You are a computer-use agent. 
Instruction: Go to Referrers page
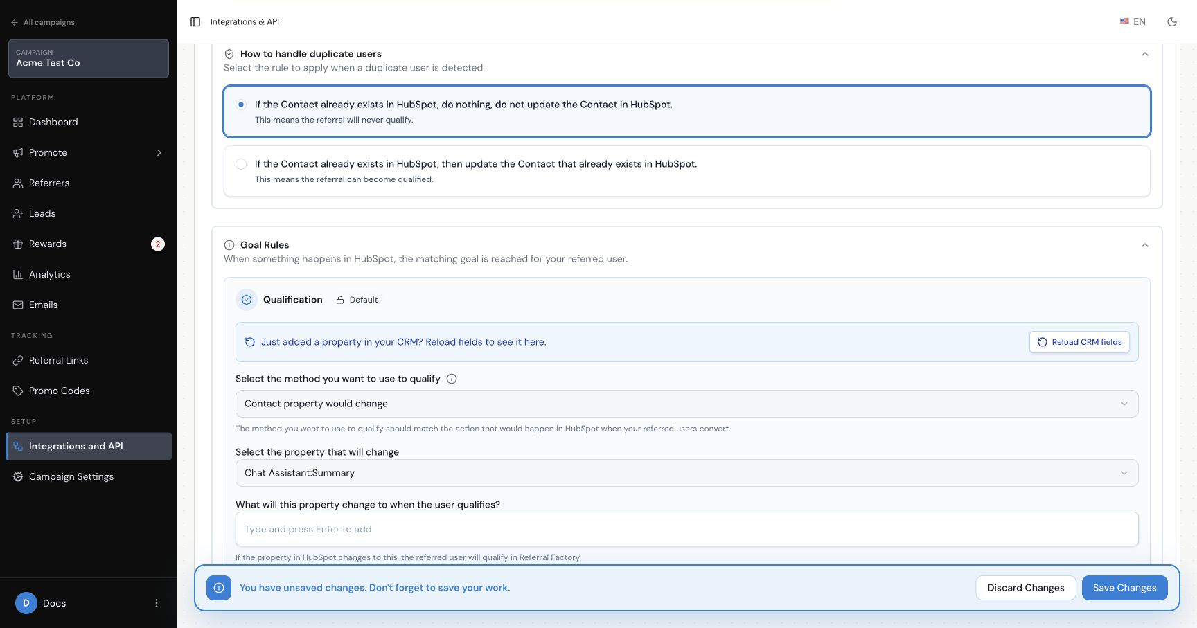pyautogui.click(x=89, y=183)
